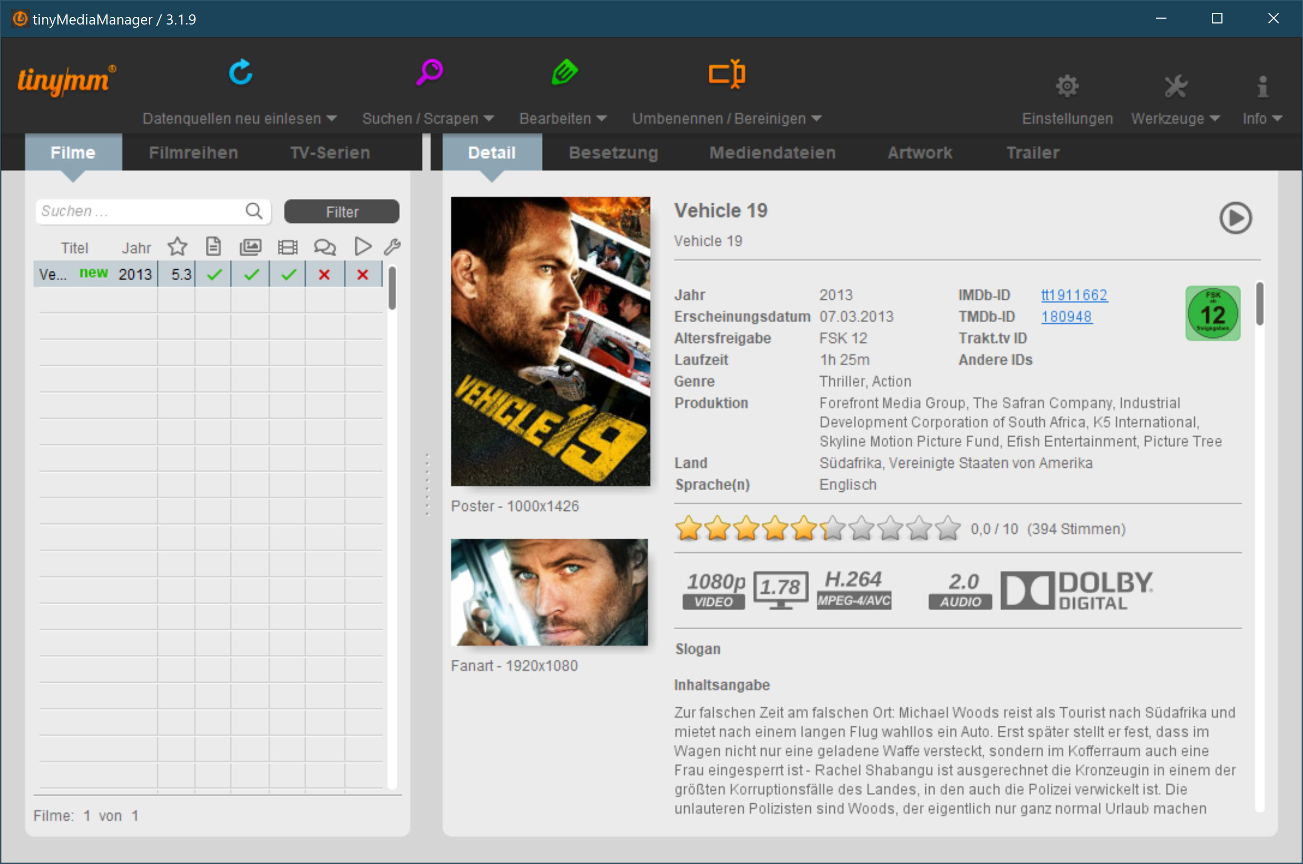Click the 1.78 aspect ratio badge
1303x864 pixels.
pos(780,590)
